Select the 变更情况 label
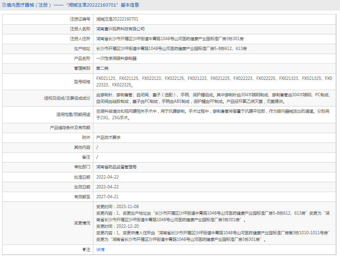Image resolution: width=340 pixels, height=258 pixels. pyautogui.click(x=82, y=223)
